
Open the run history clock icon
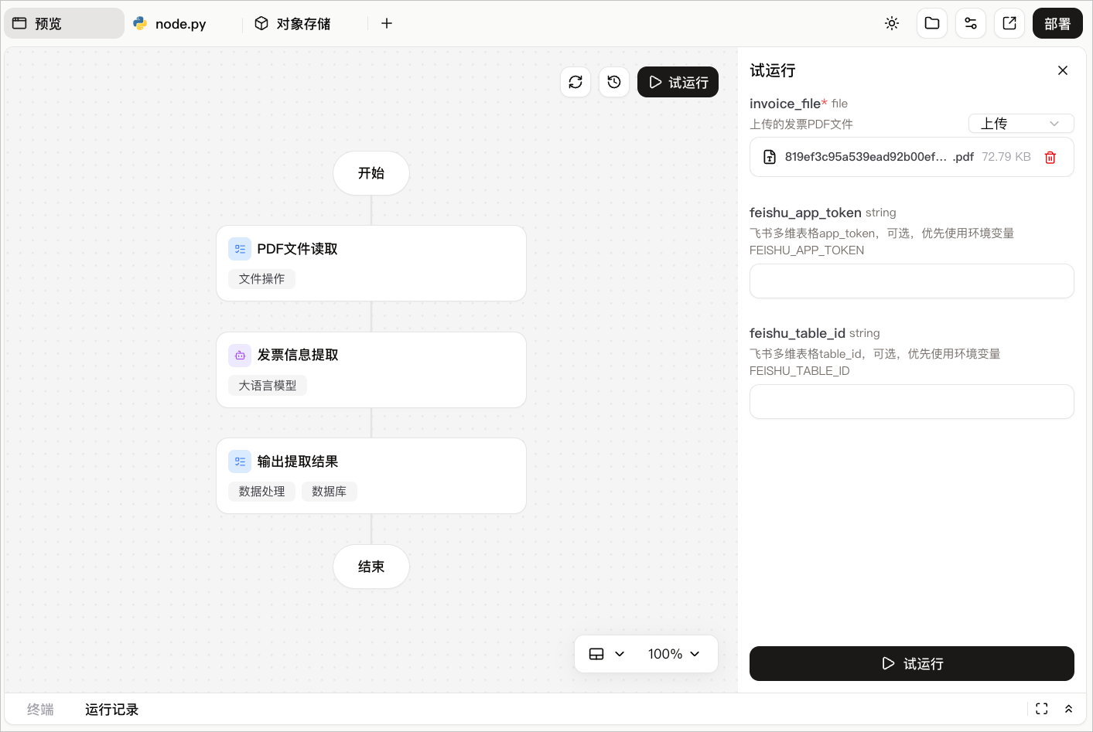(x=614, y=82)
